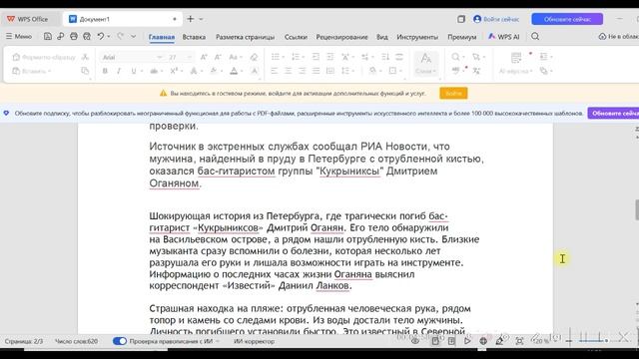Click the Войти сейчас account link
Viewport: 639px width, 359px height.
tap(496, 19)
